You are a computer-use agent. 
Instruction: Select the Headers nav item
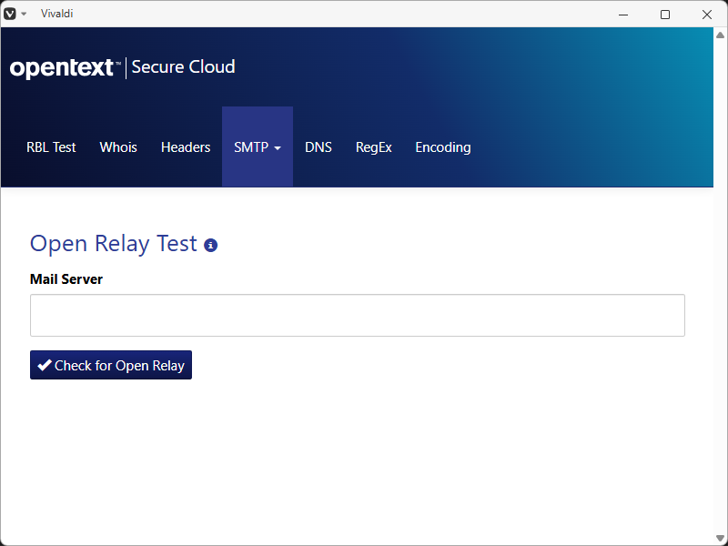pyautogui.click(x=186, y=147)
